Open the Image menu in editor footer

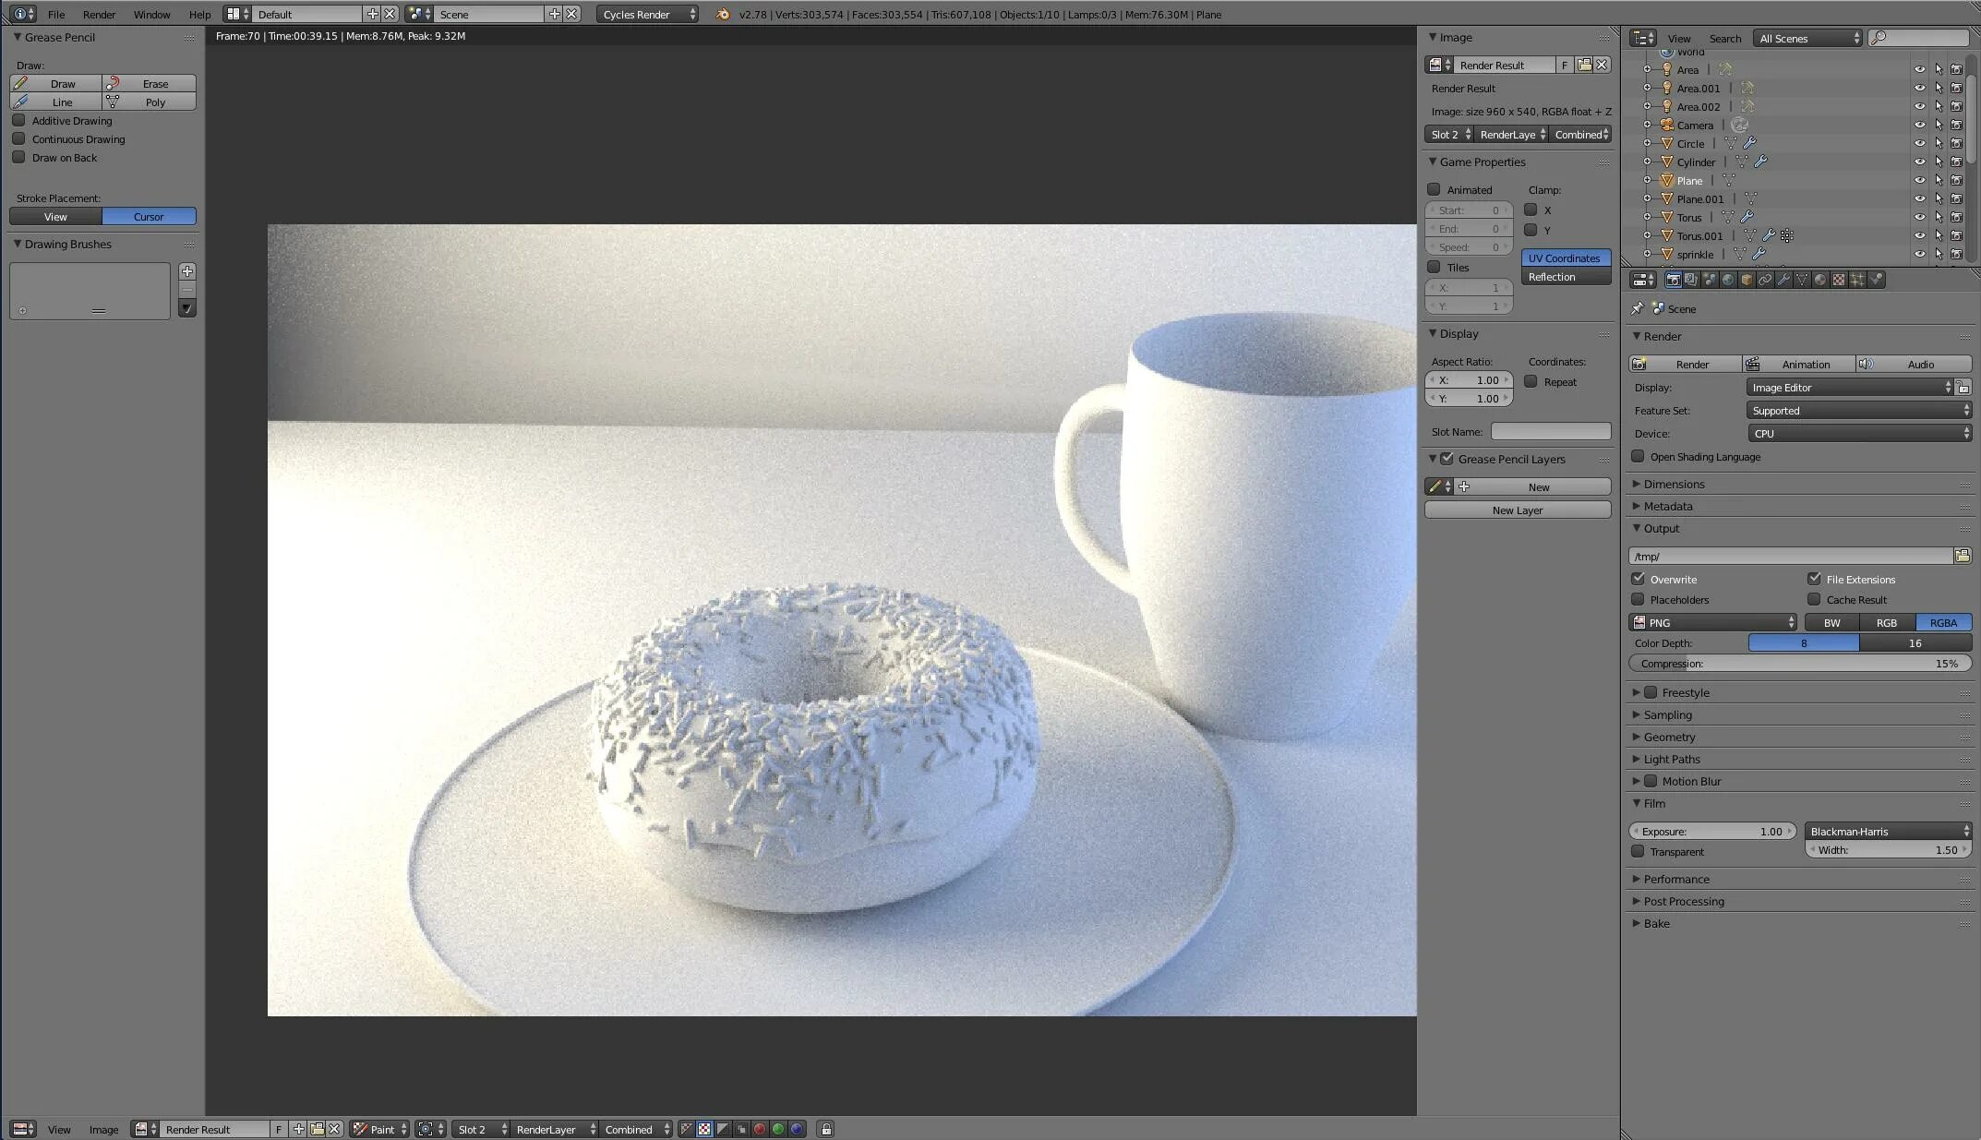tap(103, 1129)
